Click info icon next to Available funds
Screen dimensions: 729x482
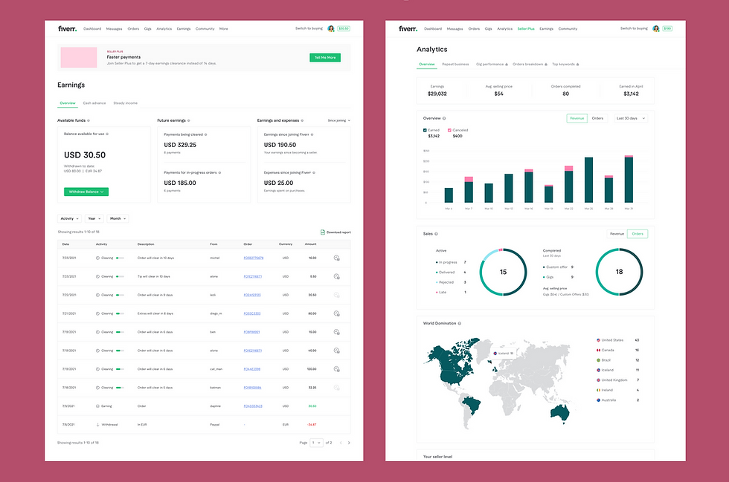point(89,120)
